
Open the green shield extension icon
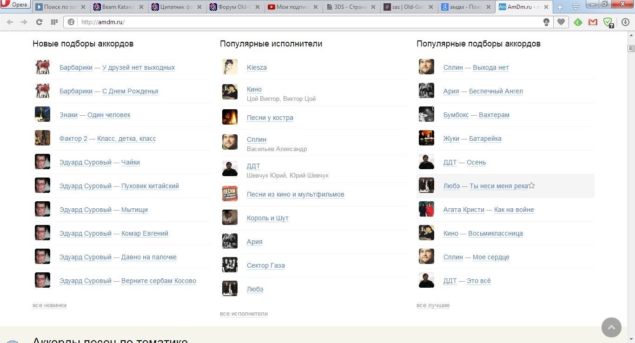608,22
